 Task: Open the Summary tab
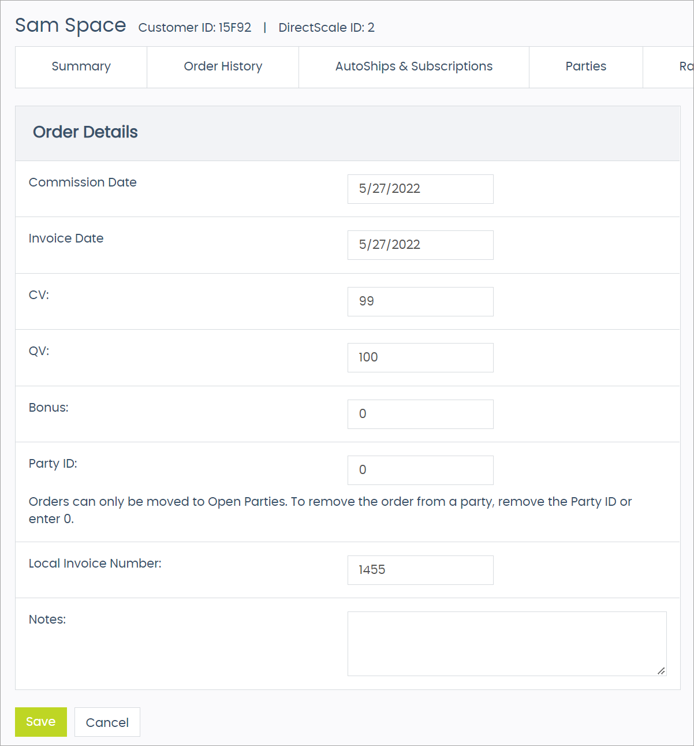point(81,67)
